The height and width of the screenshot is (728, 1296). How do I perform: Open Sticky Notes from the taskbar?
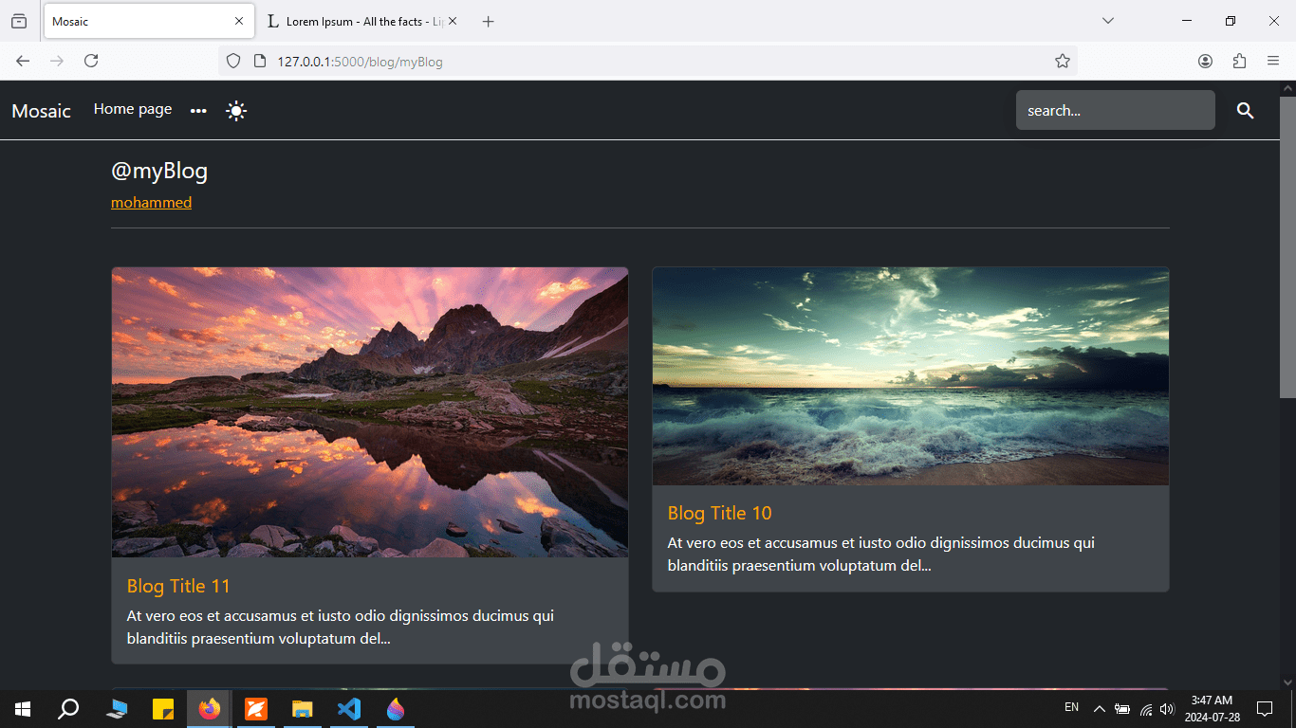163,708
